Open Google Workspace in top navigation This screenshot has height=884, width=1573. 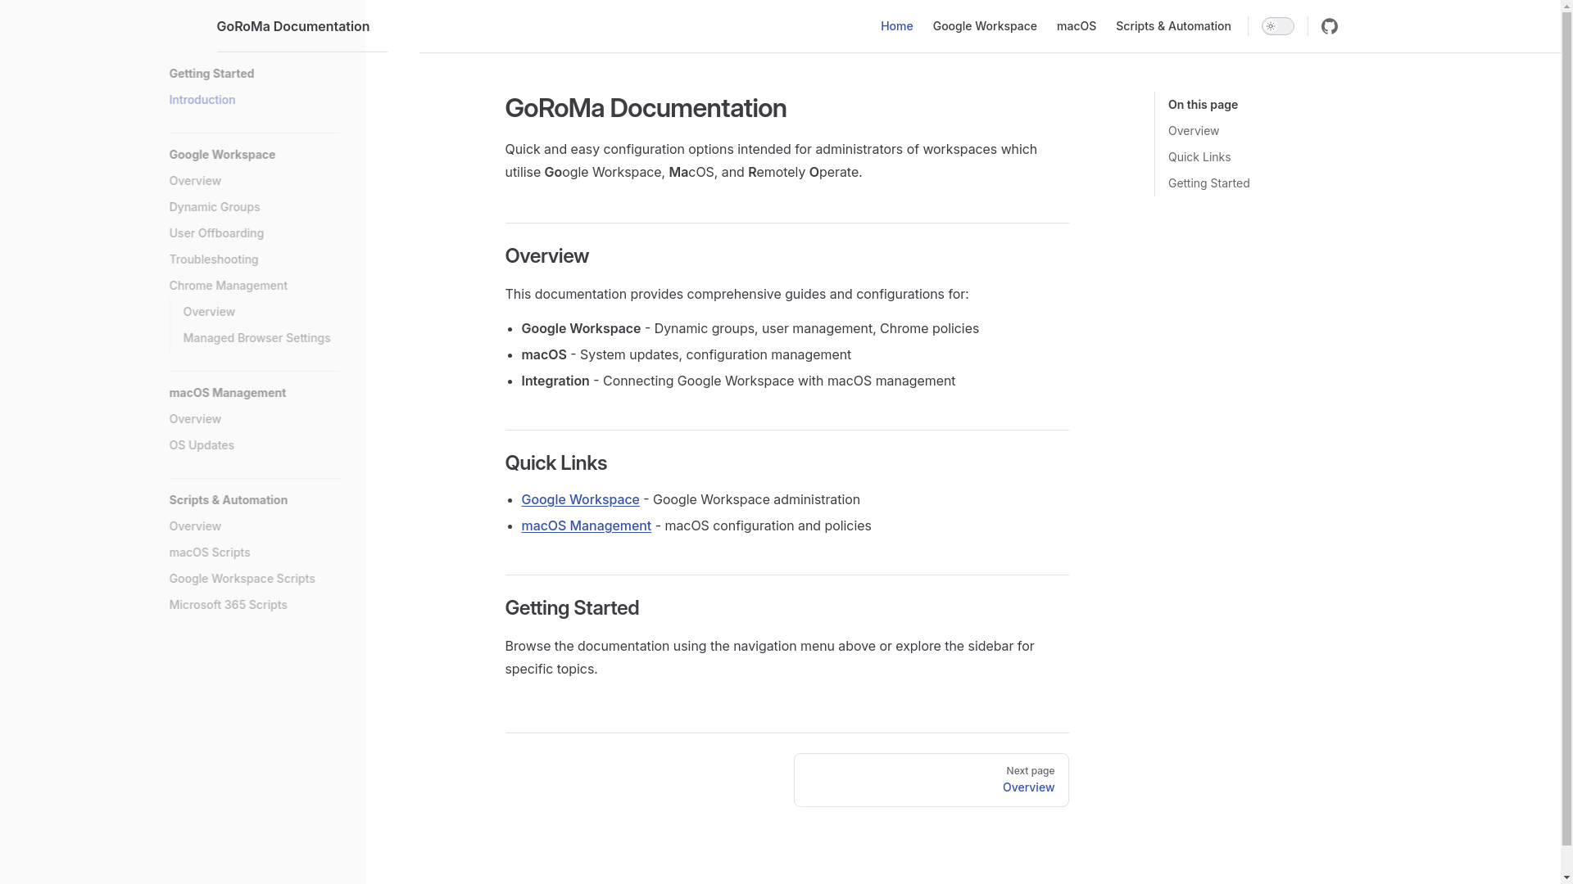pyautogui.click(x=984, y=26)
